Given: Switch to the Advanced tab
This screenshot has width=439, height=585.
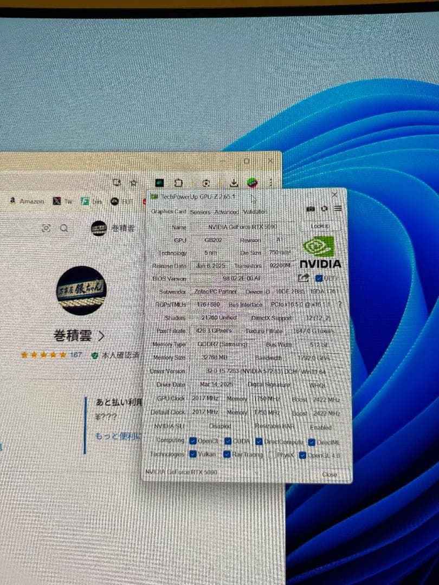Looking at the screenshot, I should [226, 212].
